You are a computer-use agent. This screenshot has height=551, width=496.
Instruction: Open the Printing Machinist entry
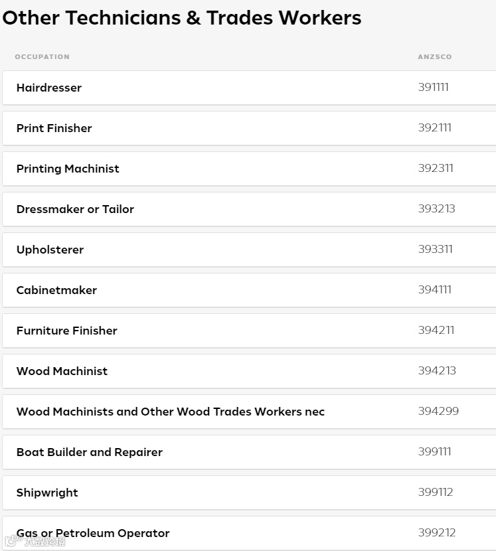point(68,169)
